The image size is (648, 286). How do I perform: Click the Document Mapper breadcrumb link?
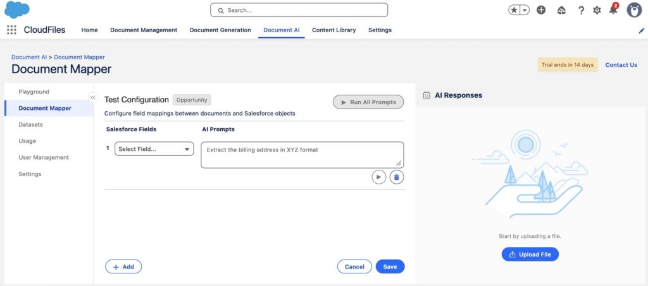(x=79, y=57)
